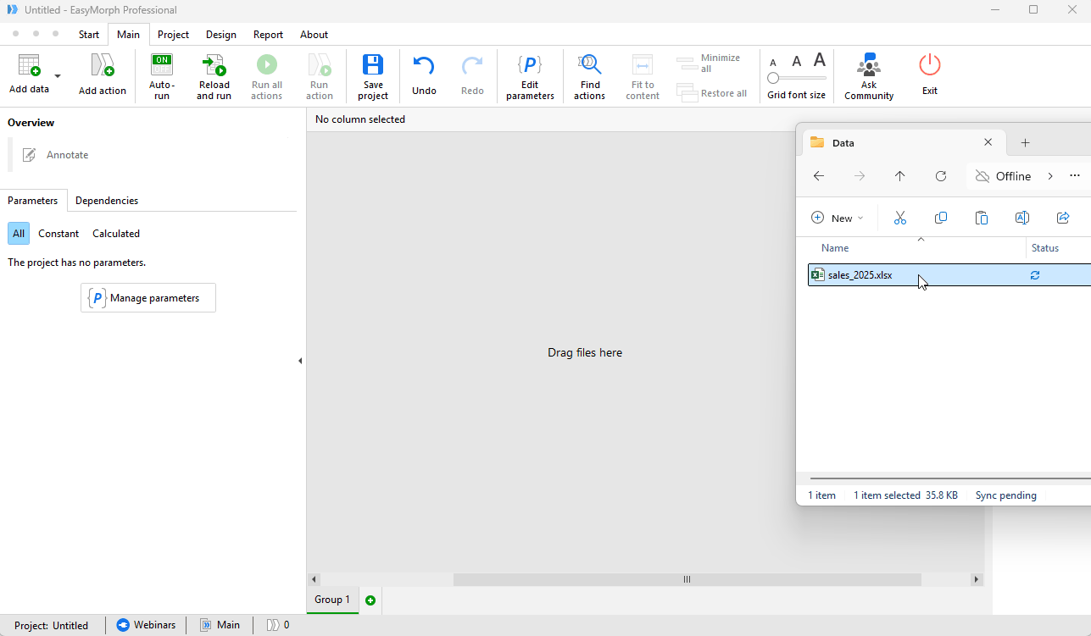Select the Constant parameters filter
This screenshot has width=1091, height=636.
tap(58, 233)
